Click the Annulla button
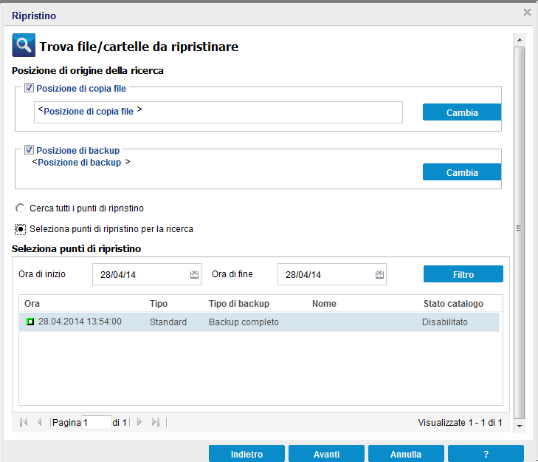 click(406, 454)
